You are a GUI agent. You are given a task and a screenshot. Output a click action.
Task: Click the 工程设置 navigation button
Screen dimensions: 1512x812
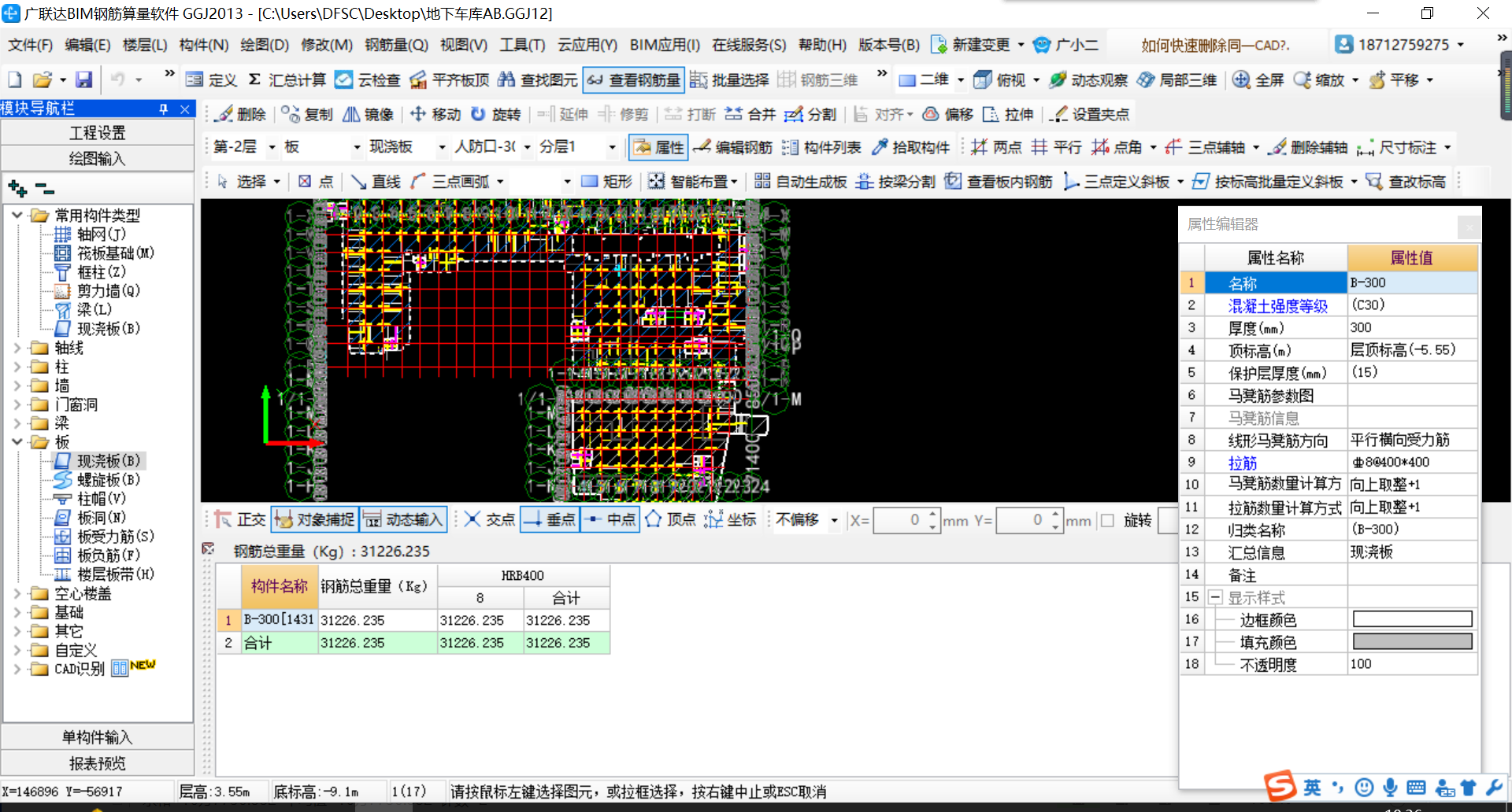(x=98, y=133)
